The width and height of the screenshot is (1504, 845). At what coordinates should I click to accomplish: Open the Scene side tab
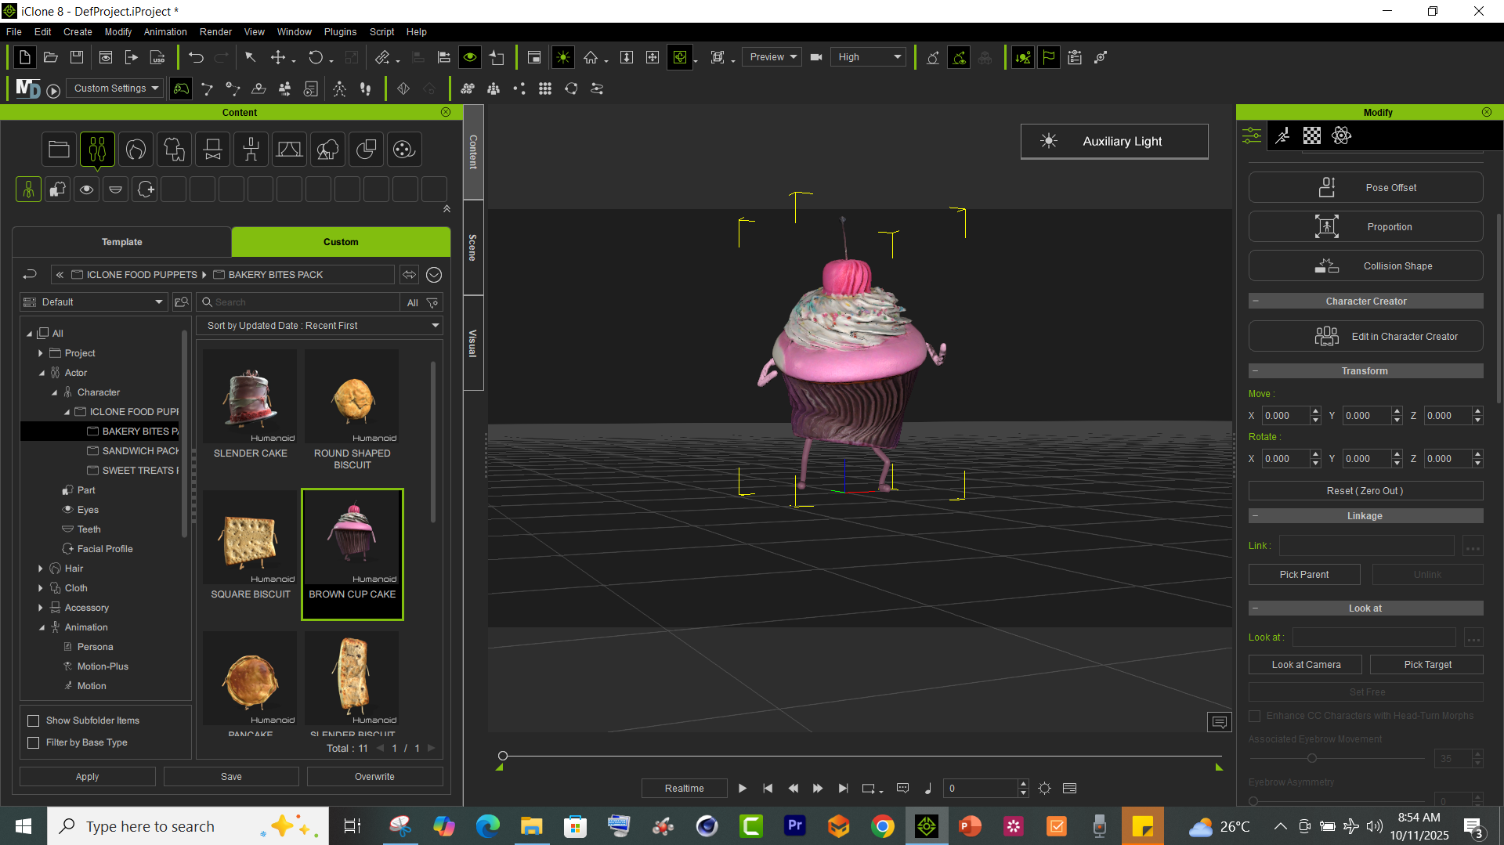(x=472, y=247)
